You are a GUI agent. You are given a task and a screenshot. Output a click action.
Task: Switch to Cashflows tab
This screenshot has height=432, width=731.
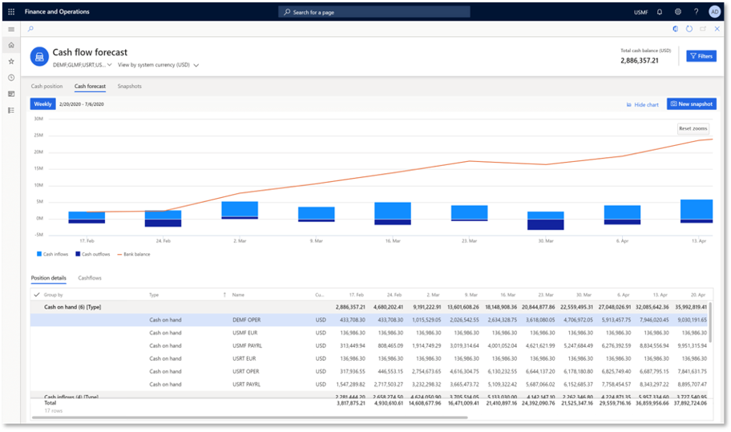90,278
